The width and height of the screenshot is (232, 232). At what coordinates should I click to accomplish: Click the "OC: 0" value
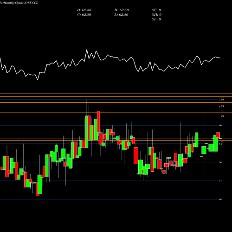156,10
